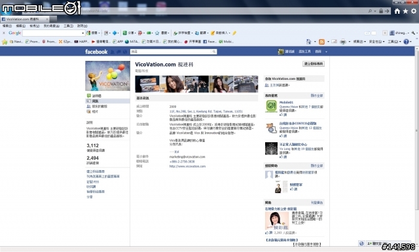419x252 pixels.
Task: Open Facebook messages icon
Action: click(x=118, y=52)
